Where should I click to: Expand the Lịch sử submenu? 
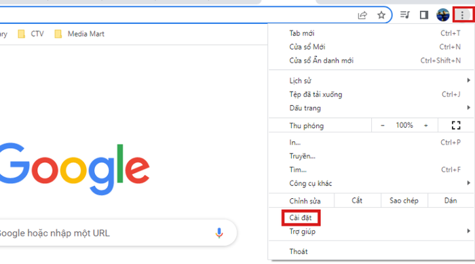click(x=371, y=81)
